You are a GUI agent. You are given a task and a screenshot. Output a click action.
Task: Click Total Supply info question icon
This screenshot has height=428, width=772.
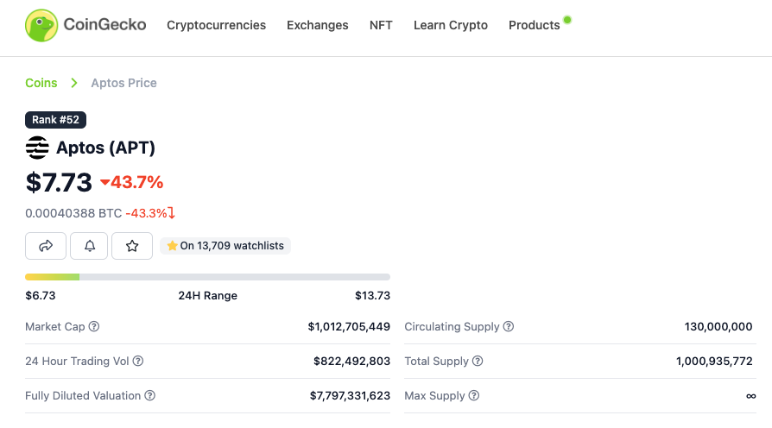478,362
